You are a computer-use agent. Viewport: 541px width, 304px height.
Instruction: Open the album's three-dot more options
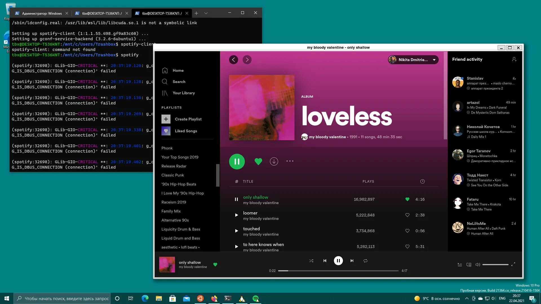click(290, 161)
